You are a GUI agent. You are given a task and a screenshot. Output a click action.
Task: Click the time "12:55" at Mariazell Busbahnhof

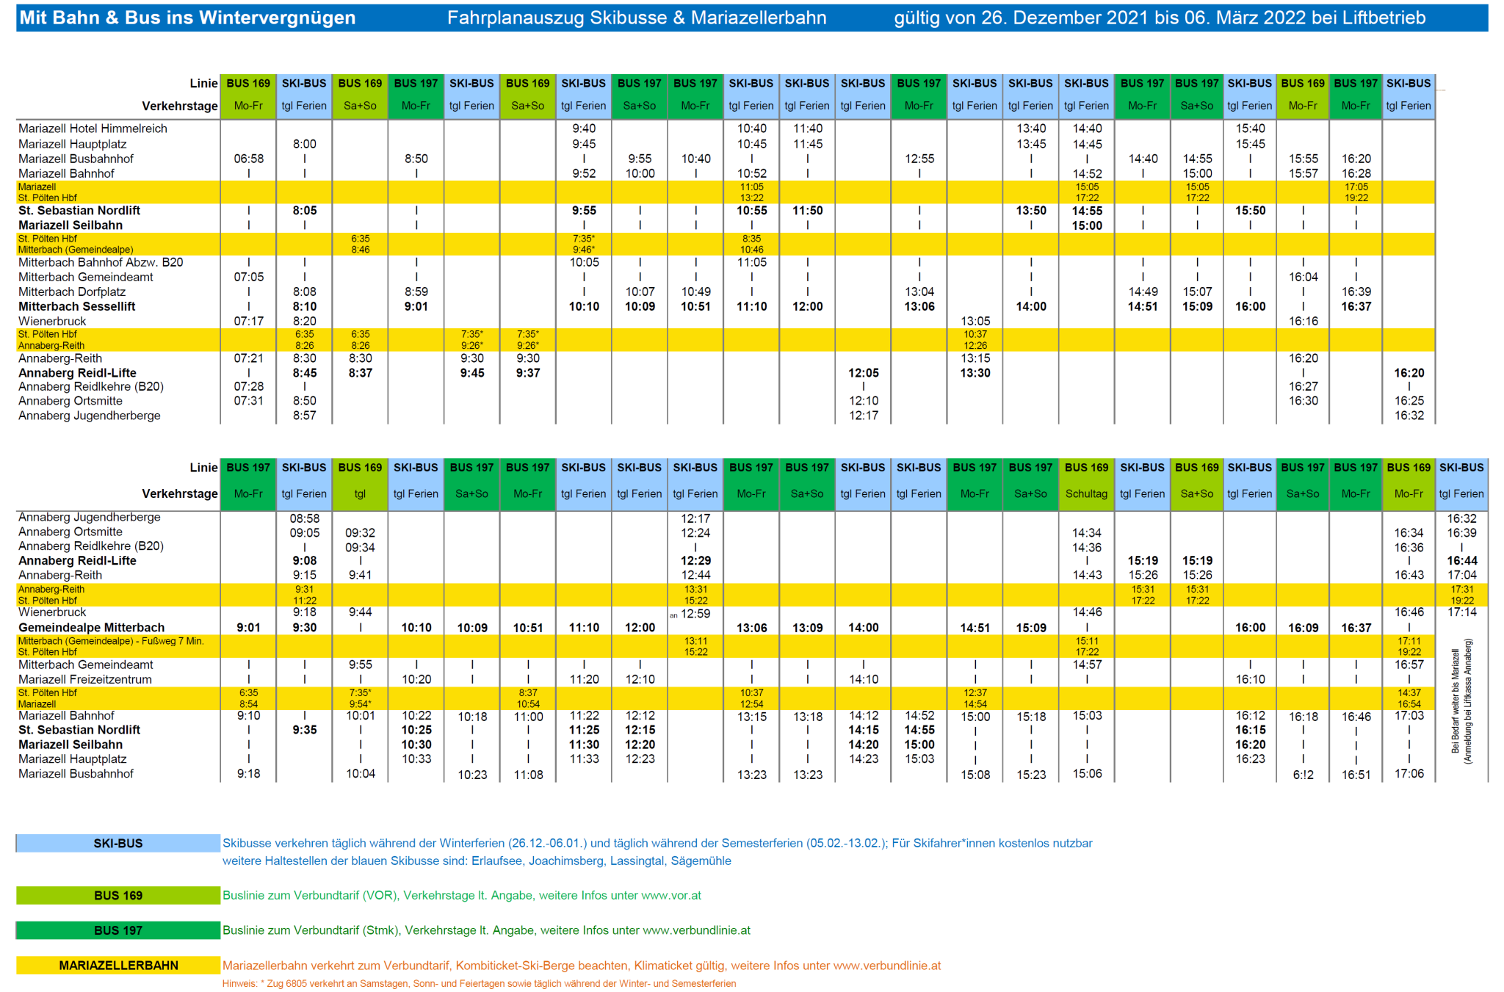click(x=919, y=159)
